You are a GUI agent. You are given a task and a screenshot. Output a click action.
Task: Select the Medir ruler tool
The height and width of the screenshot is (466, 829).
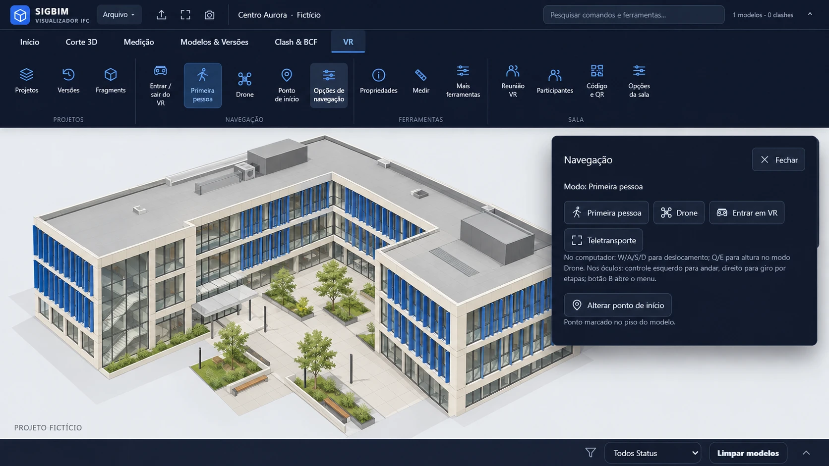coord(421,81)
